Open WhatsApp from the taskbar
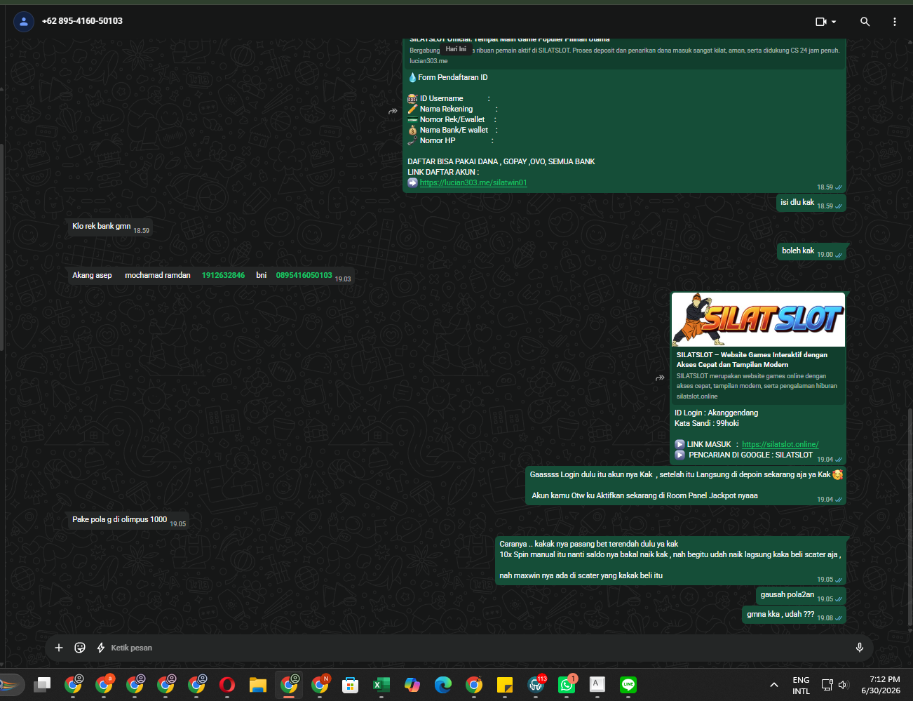 [x=567, y=684]
